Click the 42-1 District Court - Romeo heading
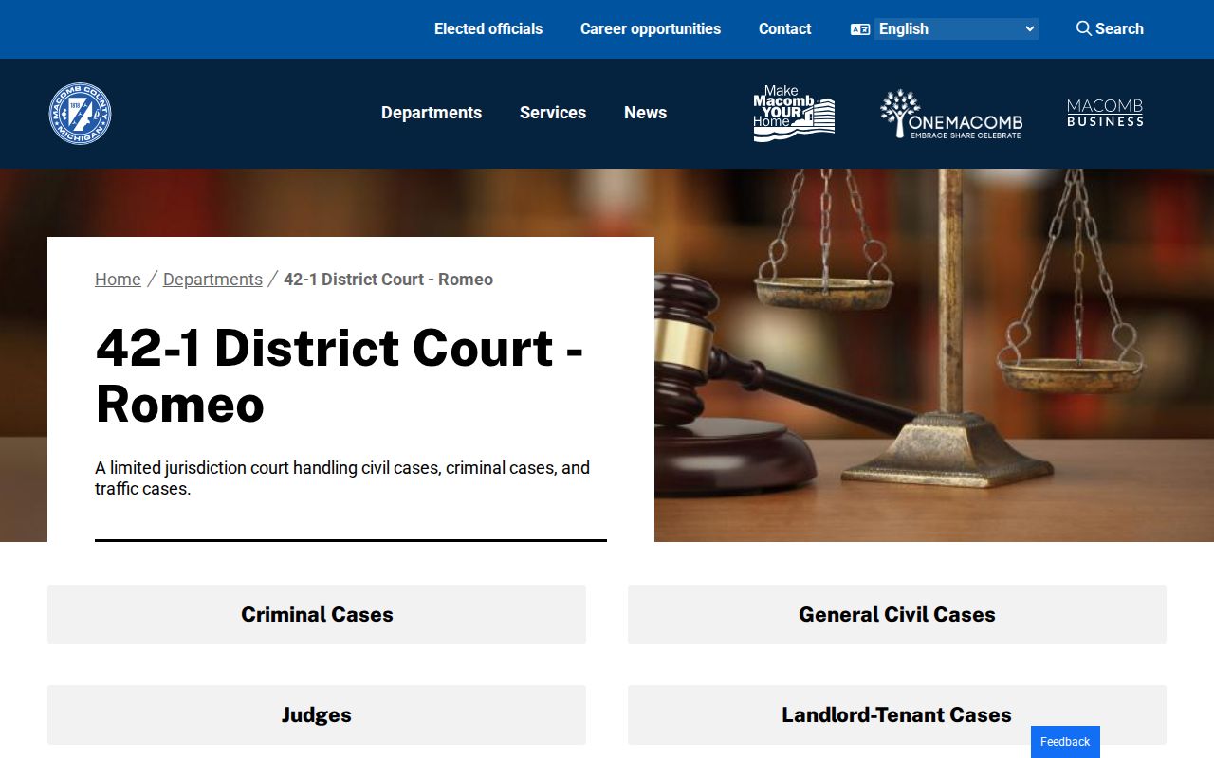 click(340, 375)
